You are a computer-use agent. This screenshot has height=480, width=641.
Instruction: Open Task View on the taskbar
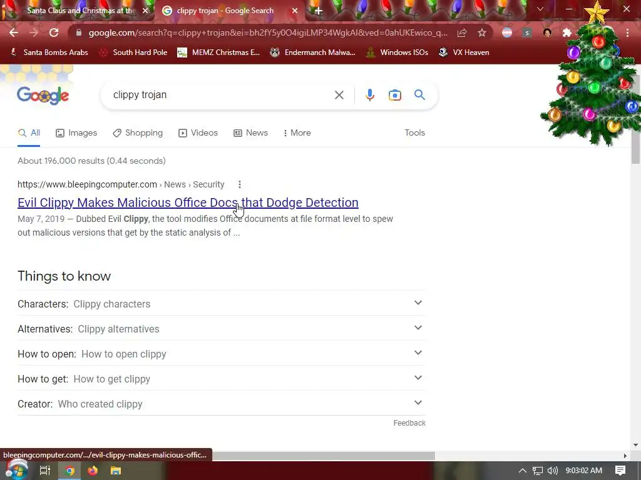[x=44, y=471]
